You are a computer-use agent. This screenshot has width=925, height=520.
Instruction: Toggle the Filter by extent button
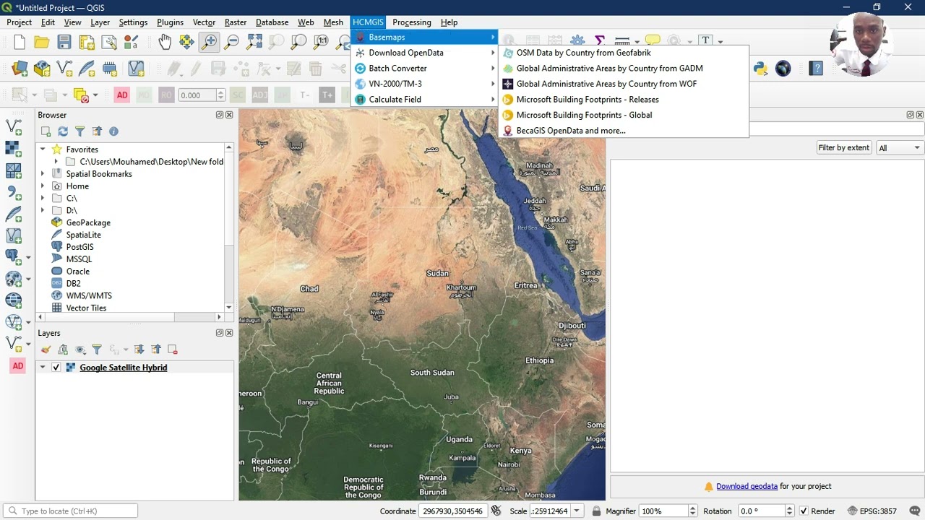coord(843,147)
